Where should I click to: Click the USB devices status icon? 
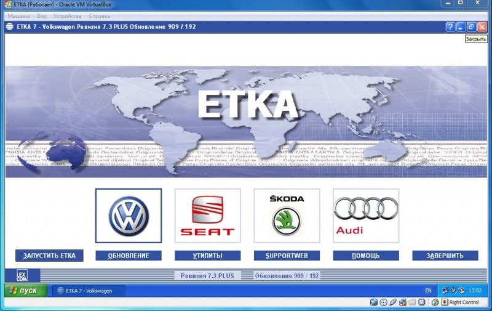coord(393,302)
